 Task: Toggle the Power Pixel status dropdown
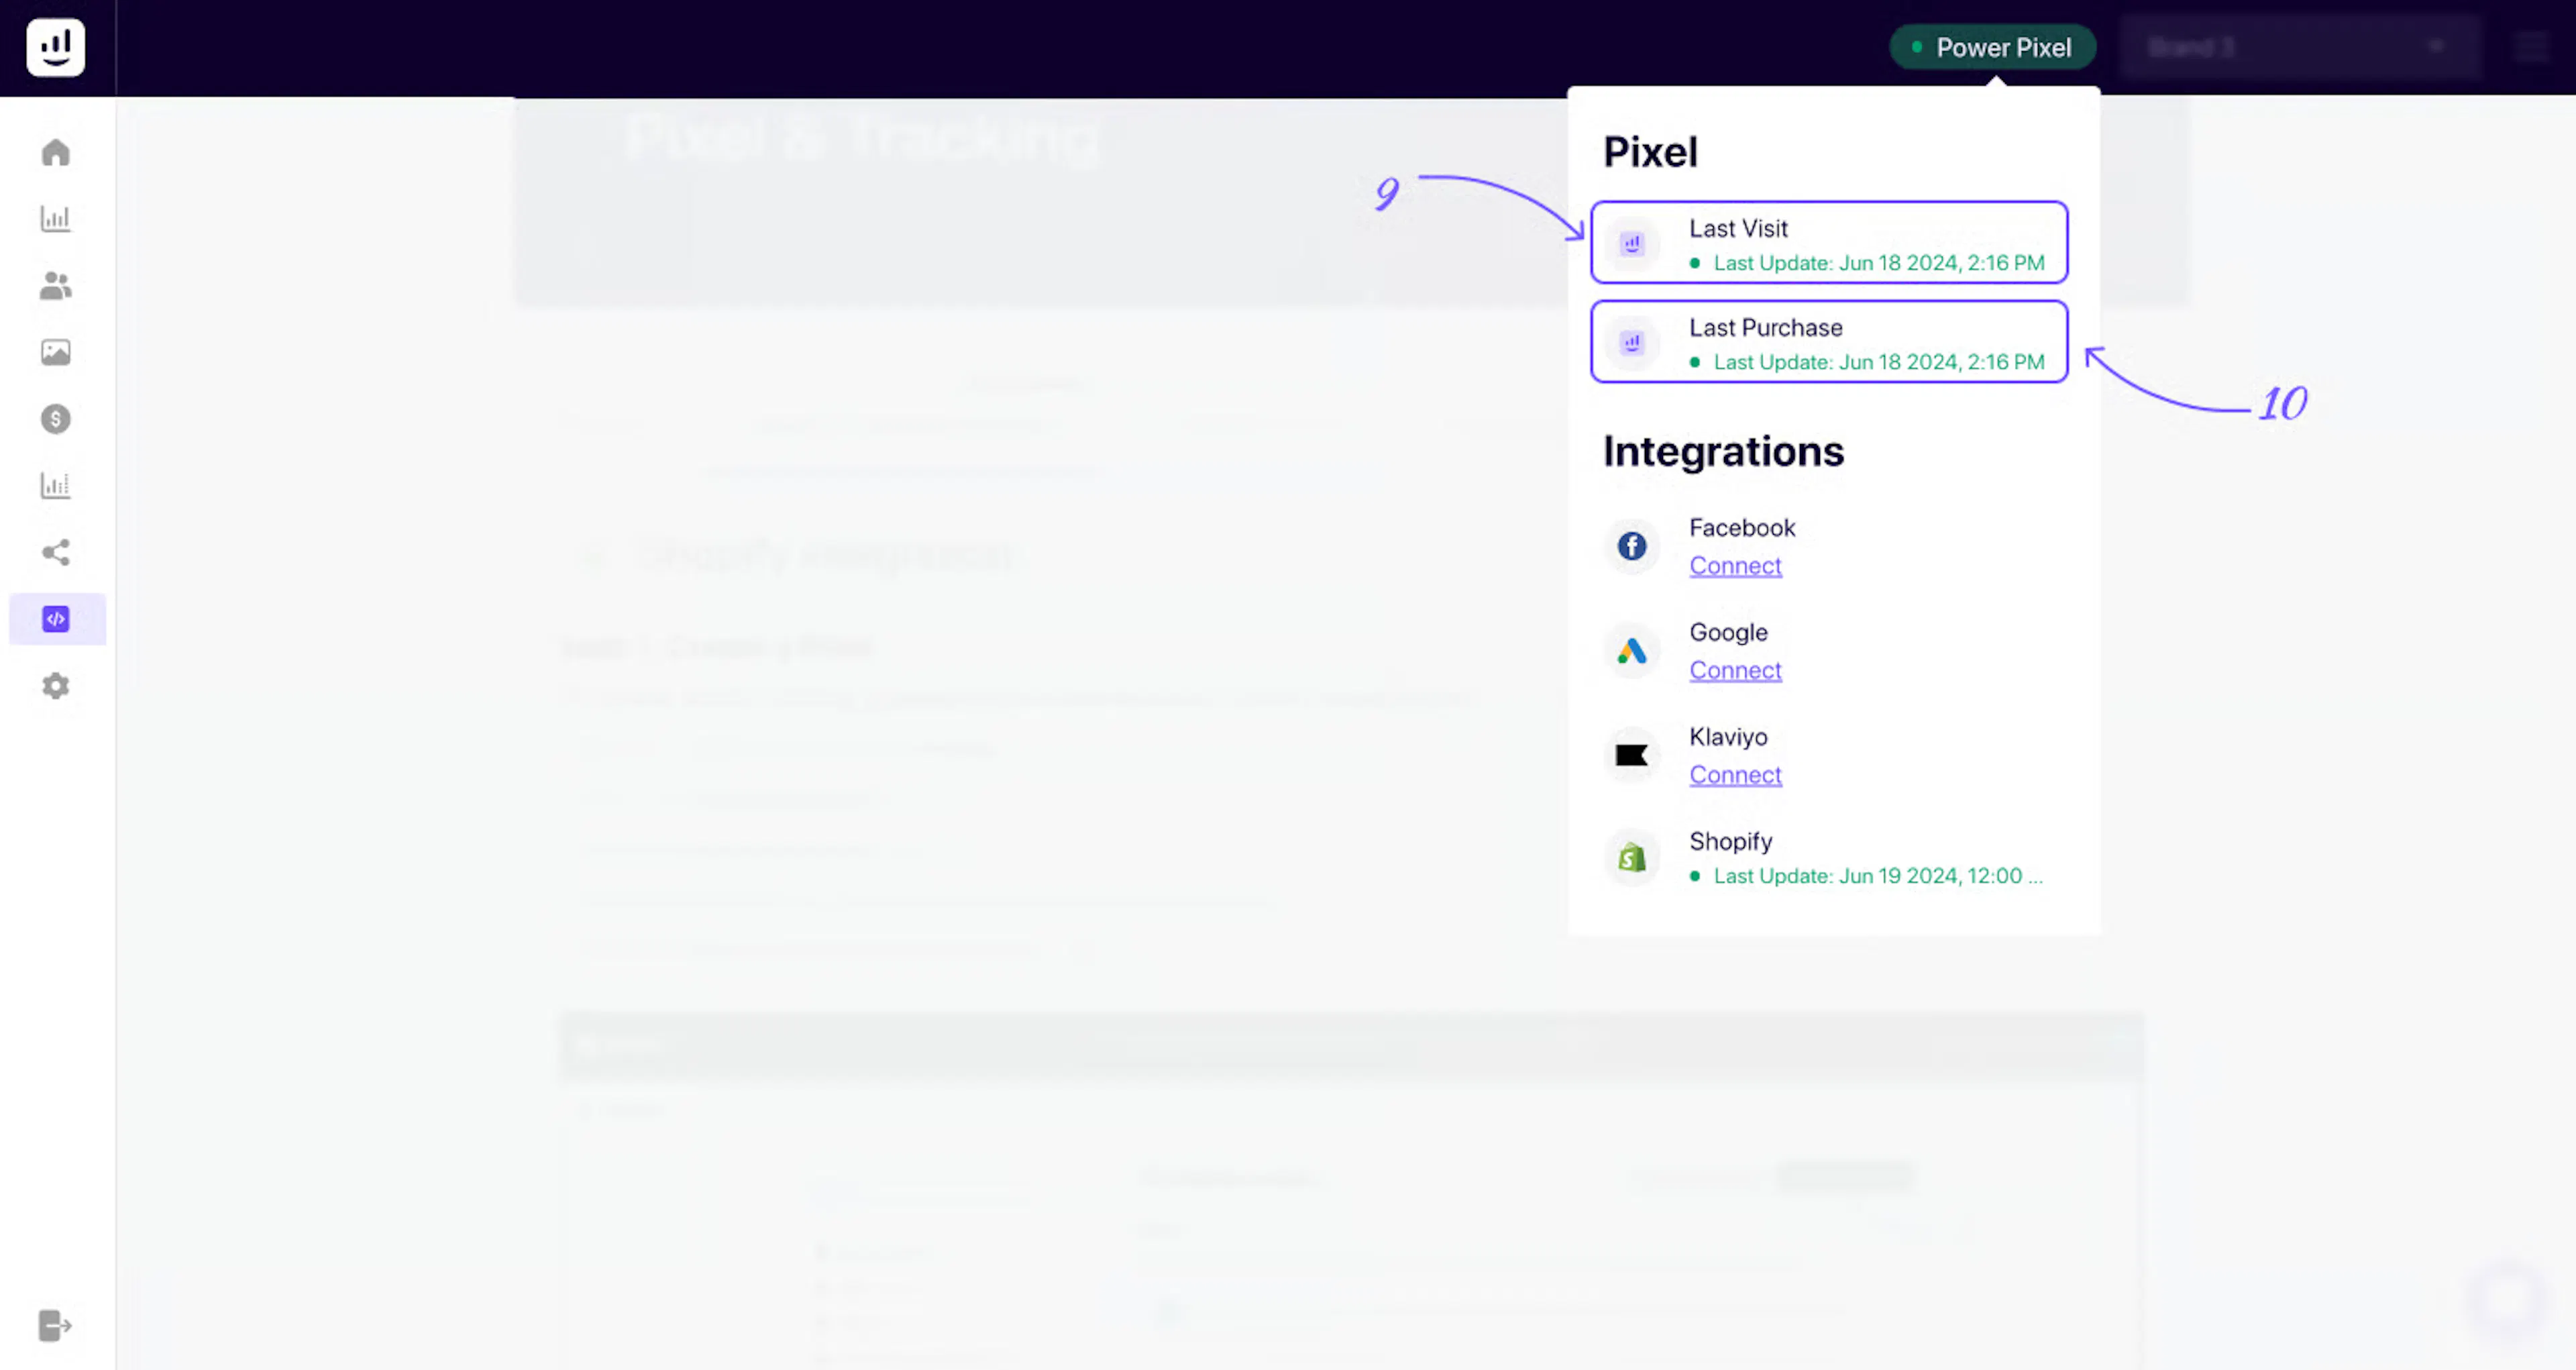(1992, 47)
